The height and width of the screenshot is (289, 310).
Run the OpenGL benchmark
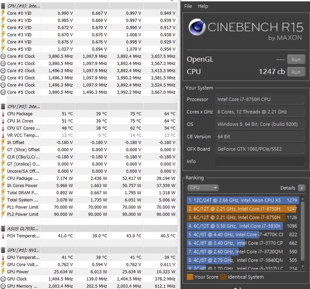pos(296,60)
